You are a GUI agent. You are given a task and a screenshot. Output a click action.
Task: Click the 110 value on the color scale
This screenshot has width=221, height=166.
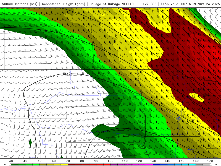point(125,161)
